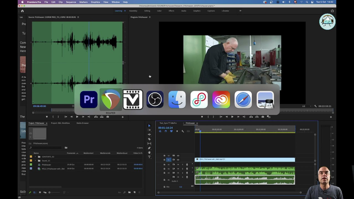Pick Preview app in the switcher
Screen dimensions: 354x199
(x=265, y=99)
